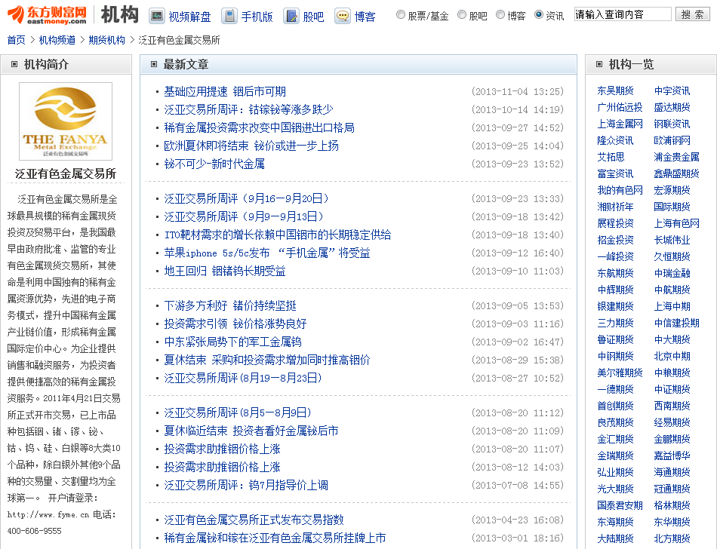
Task: Go to 期货机构 breadcrumb
Action: click(107, 40)
